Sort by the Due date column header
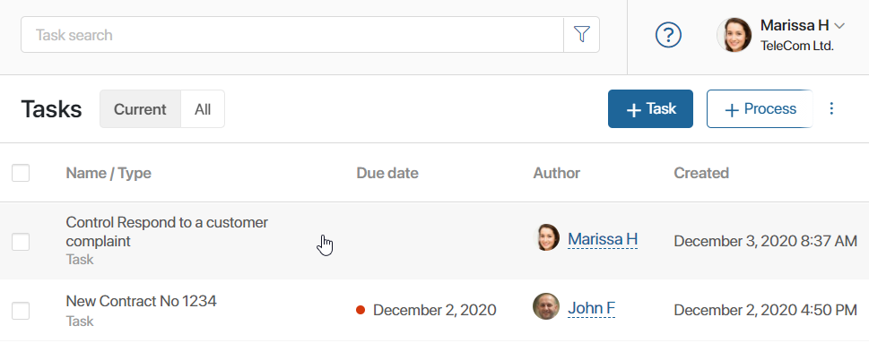This screenshot has width=869, height=343. tap(387, 173)
